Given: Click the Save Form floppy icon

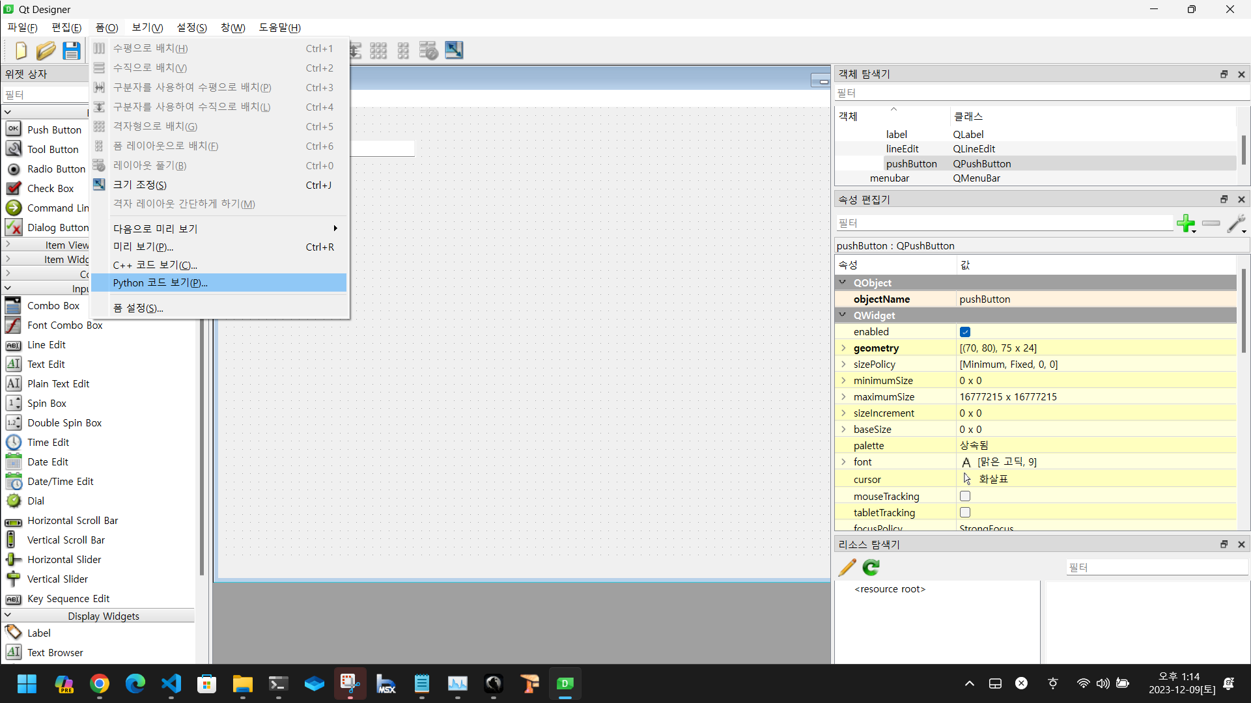Looking at the screenshot, I should tap(71, 50).
